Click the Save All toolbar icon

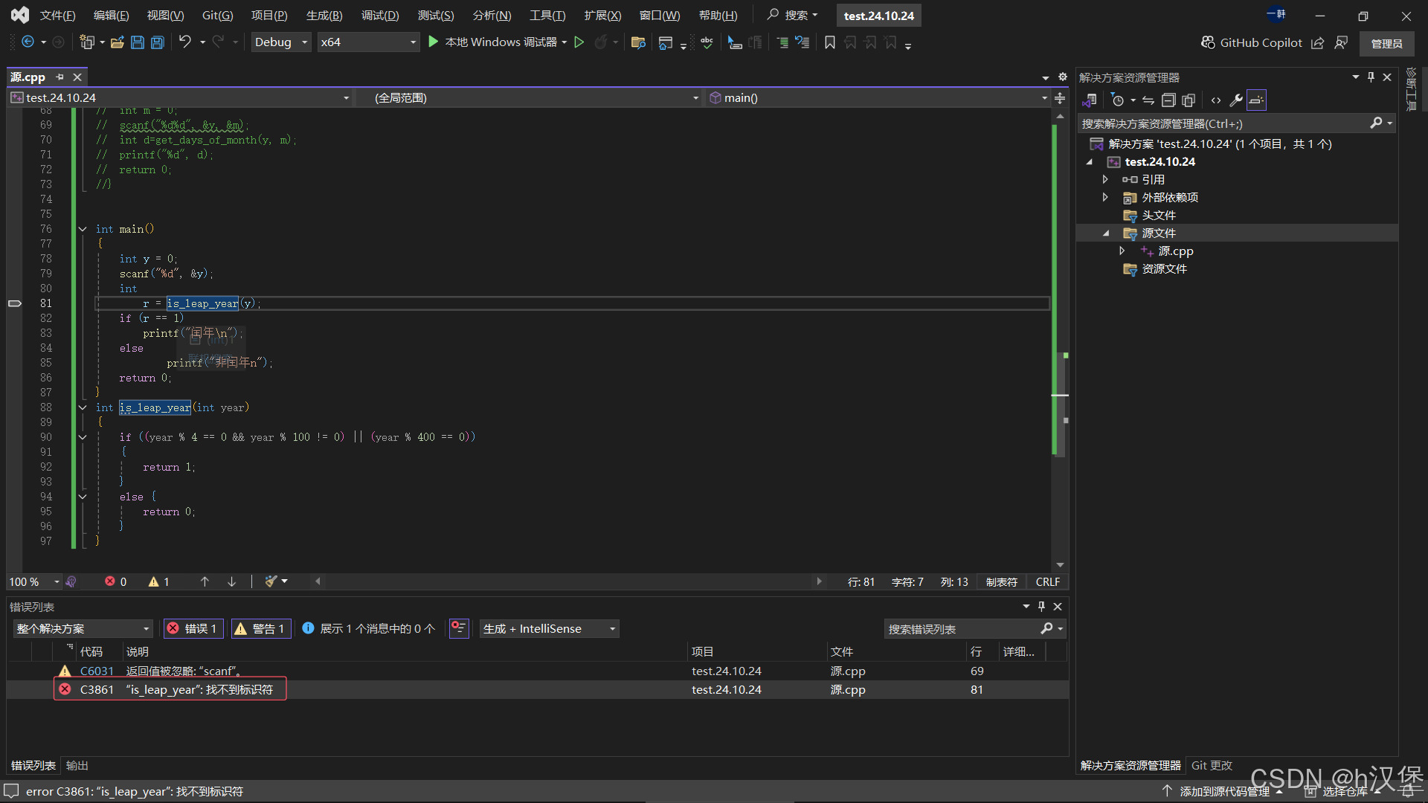click(158, 42)
